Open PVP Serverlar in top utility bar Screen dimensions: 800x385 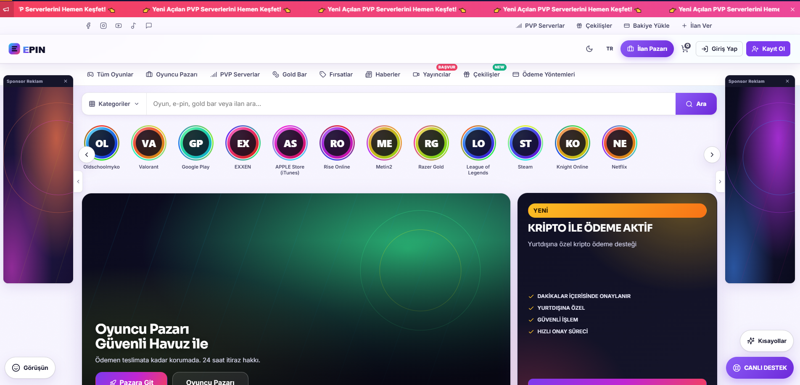pos(540,26)
